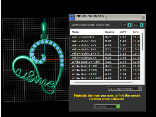Screen dimensions: 156x117
Task: Sort by the DWT column header
Action: [124, 32]
